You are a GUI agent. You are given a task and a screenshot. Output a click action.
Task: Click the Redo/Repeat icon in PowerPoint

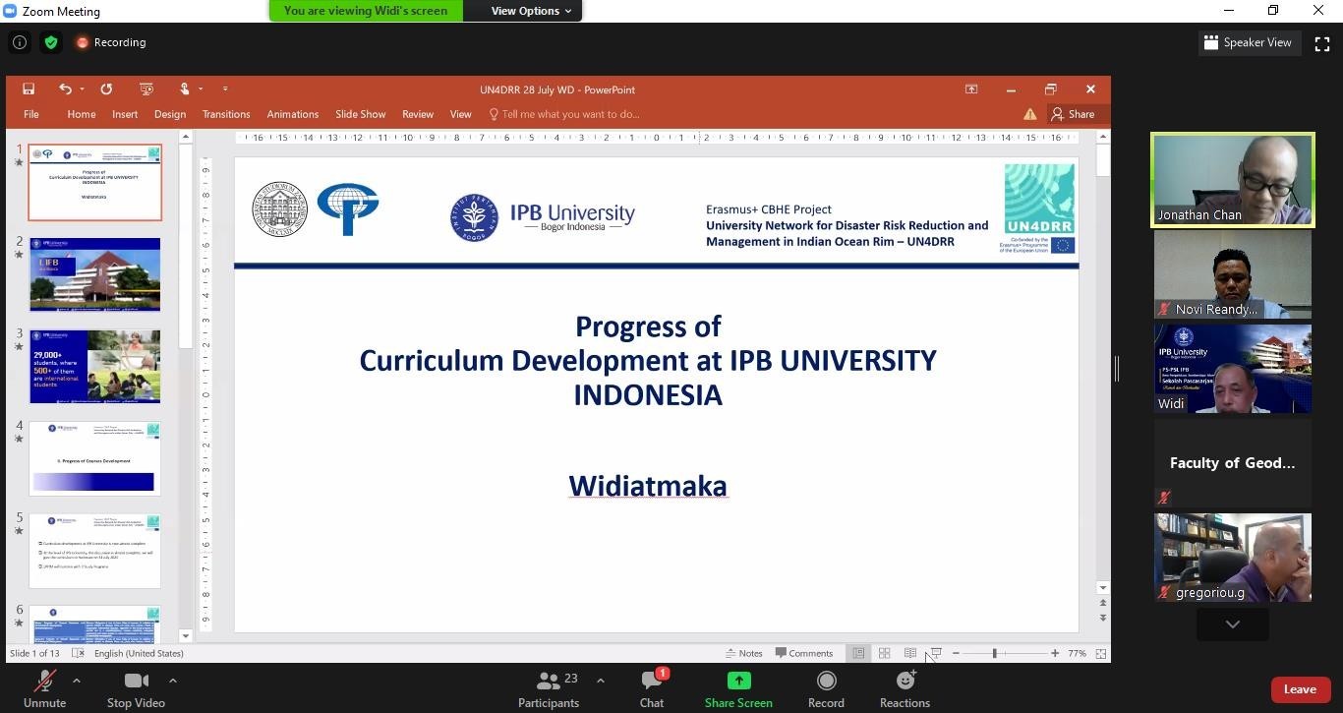(106, 89)
